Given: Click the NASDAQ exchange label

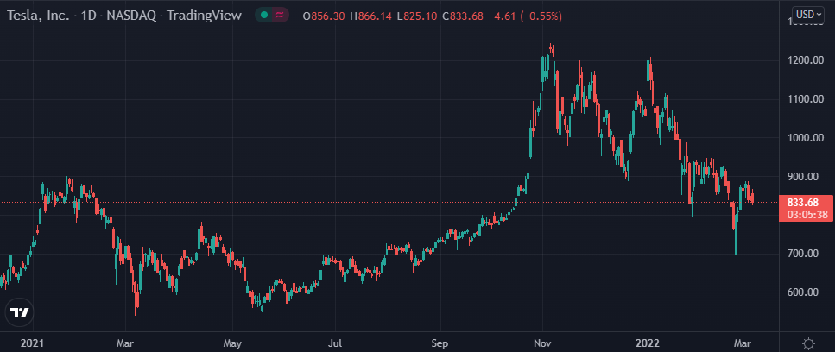Looking at the screenshot, I should pos(131,16).
